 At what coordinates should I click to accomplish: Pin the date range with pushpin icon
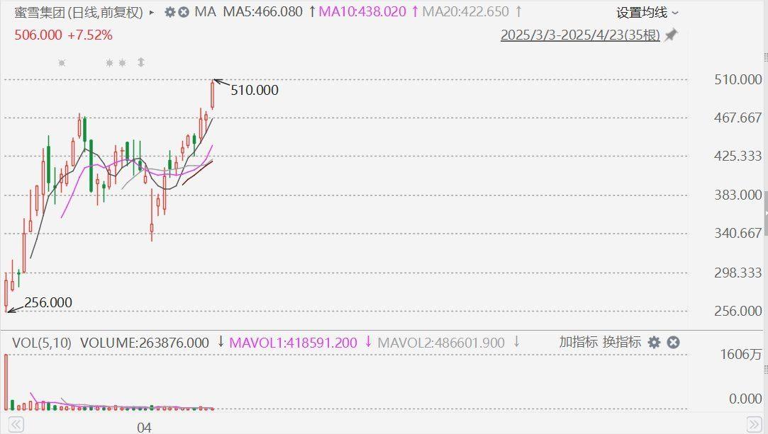click(x=671, y=35)
